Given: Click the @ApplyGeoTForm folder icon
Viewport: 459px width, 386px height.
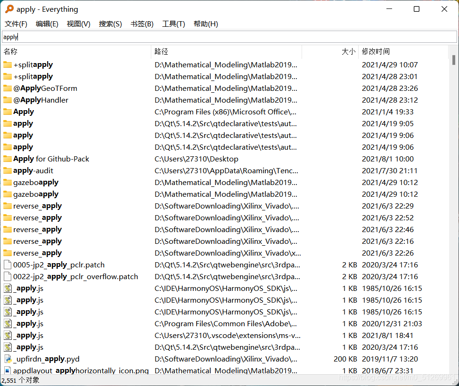Looking at the screenshot, I should pos(8,88).
